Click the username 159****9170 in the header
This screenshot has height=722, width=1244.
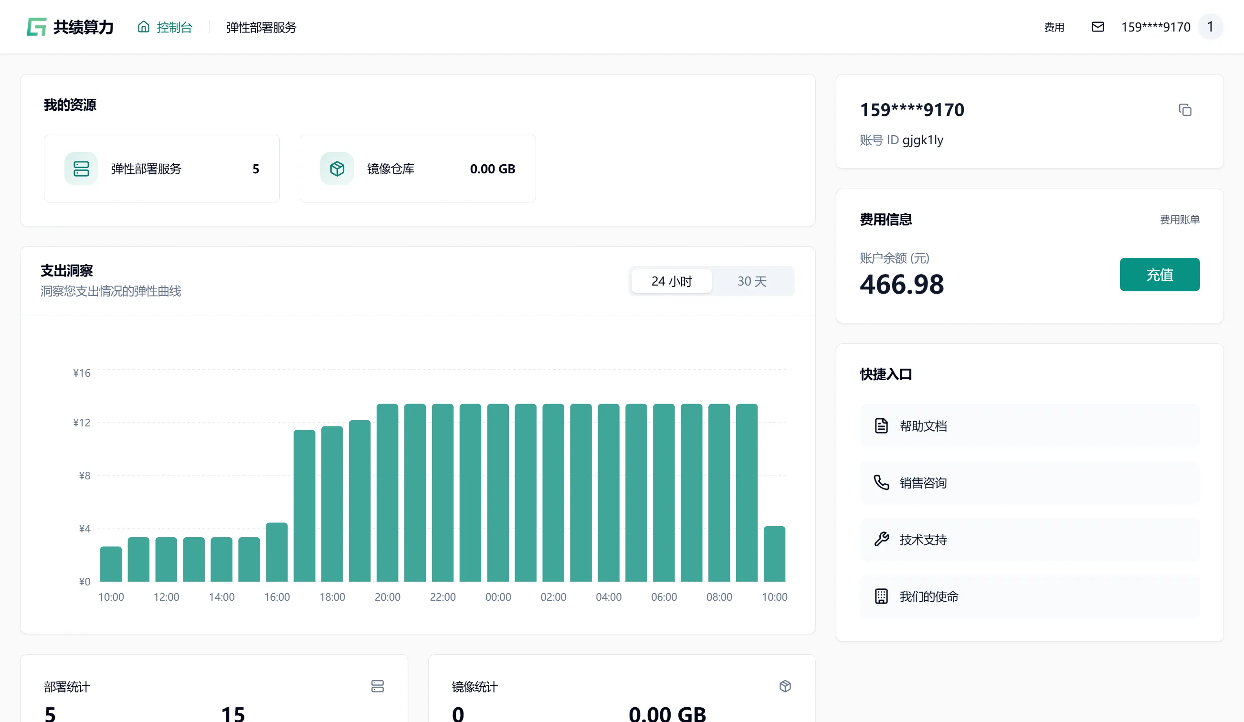coord(1156,27)
